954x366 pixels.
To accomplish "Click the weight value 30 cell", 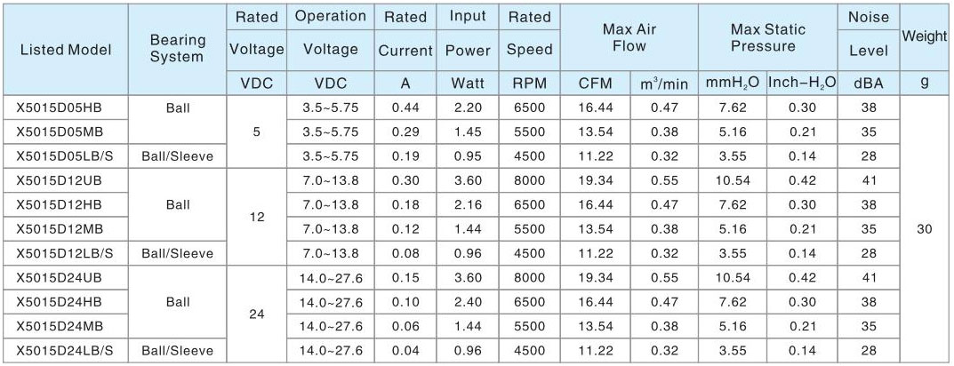I will point(925,229).
